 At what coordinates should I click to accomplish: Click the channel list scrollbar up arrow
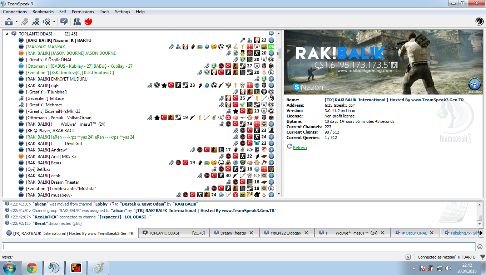(x=279, y=34)
